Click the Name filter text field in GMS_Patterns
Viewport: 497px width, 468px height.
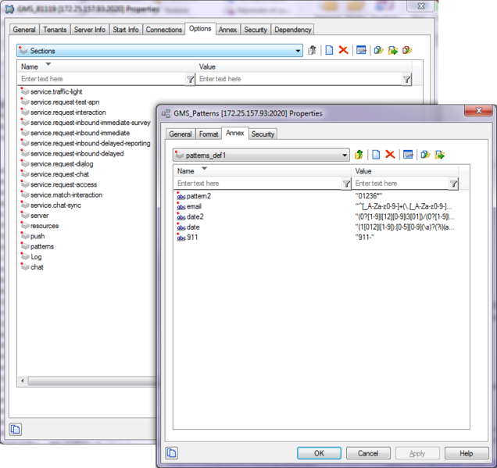[258, 184]
